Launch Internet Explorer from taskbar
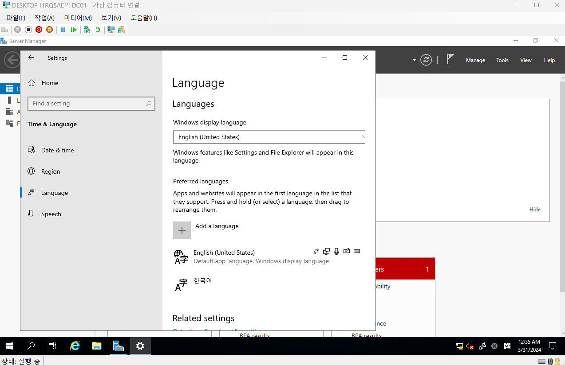 click(x=75, y=346)
